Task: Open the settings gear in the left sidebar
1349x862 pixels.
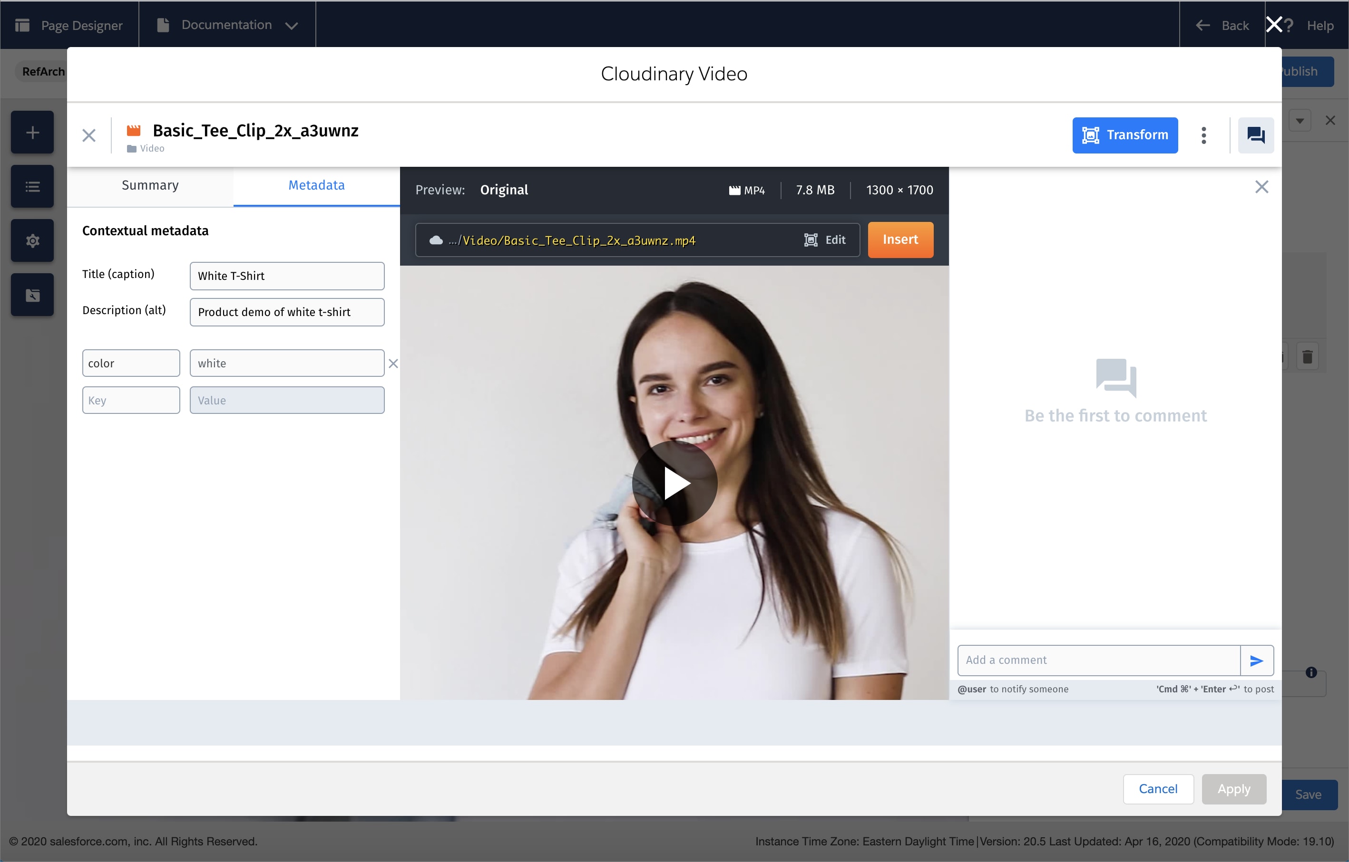Action: (32, 240)
